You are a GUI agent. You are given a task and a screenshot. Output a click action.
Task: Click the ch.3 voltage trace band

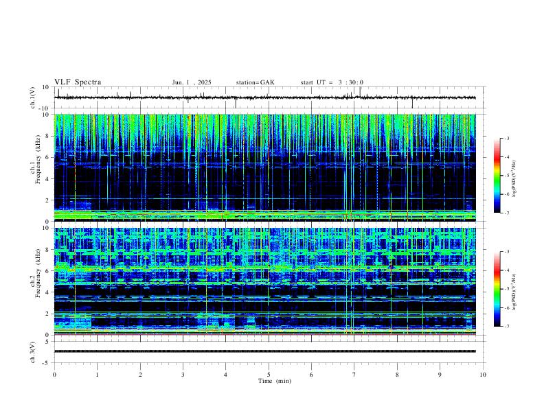click(x=264, y=351)
